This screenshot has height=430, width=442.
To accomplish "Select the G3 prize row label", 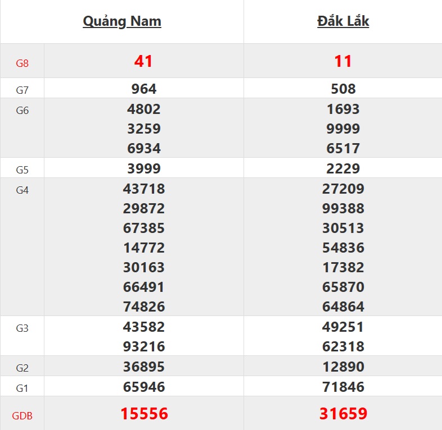I will [22, 328].
